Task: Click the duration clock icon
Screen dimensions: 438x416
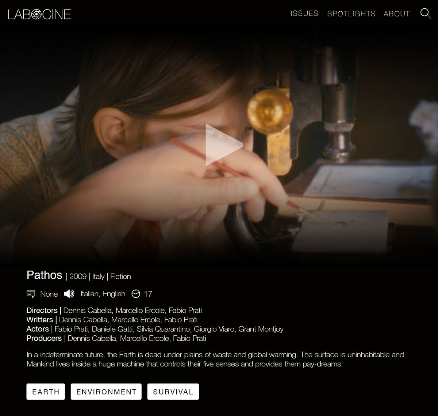Action: point(136,294)
